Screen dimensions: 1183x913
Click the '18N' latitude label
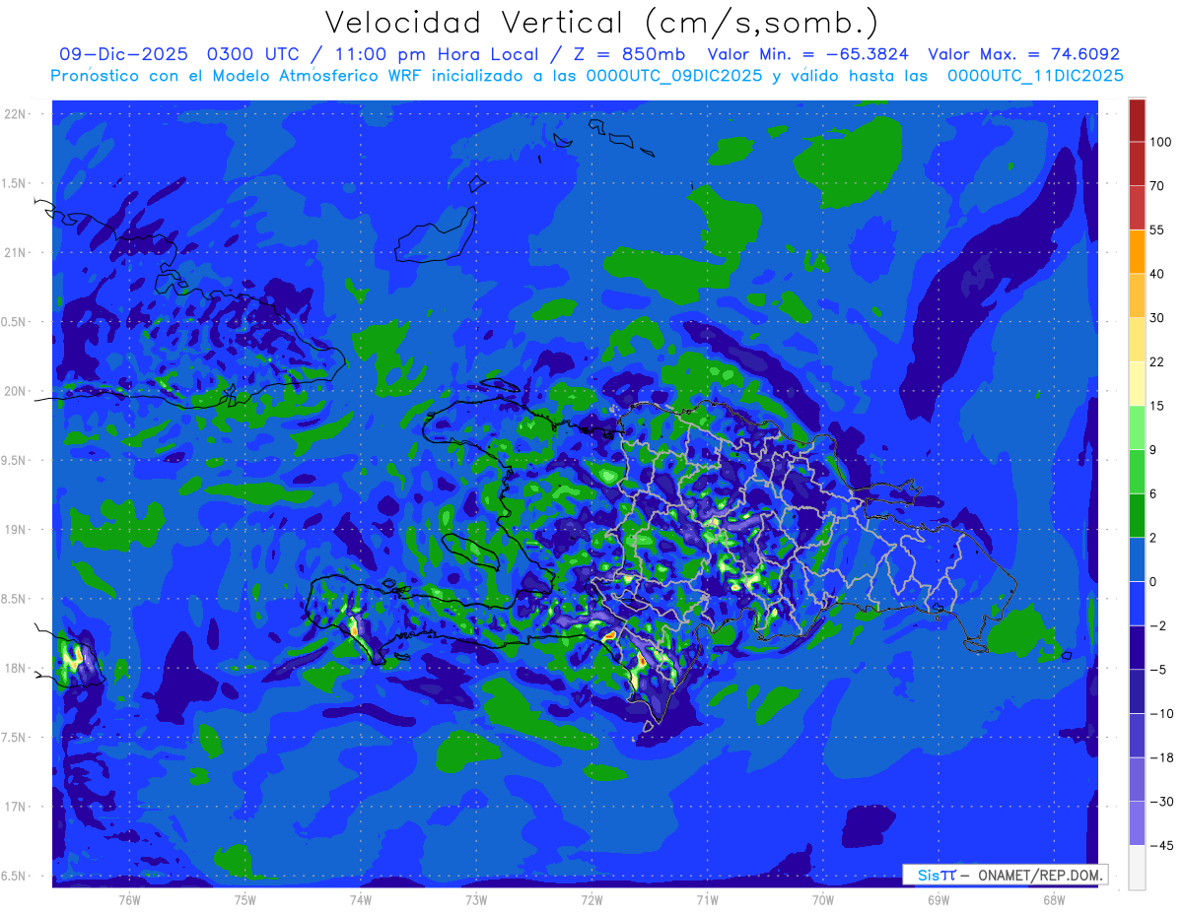(15, 668)
